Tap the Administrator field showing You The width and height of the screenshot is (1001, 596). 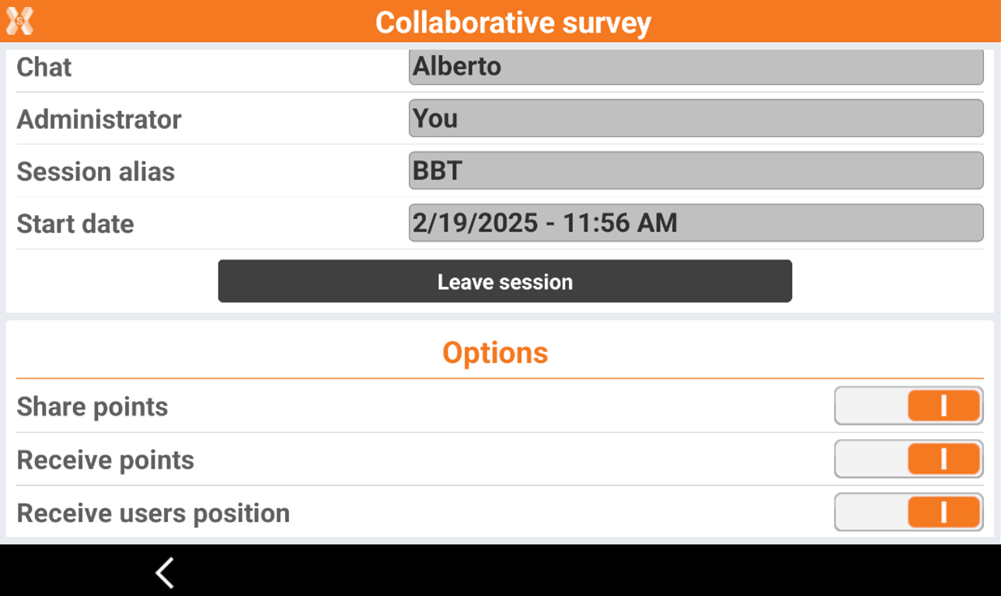[x=696, y=119]
